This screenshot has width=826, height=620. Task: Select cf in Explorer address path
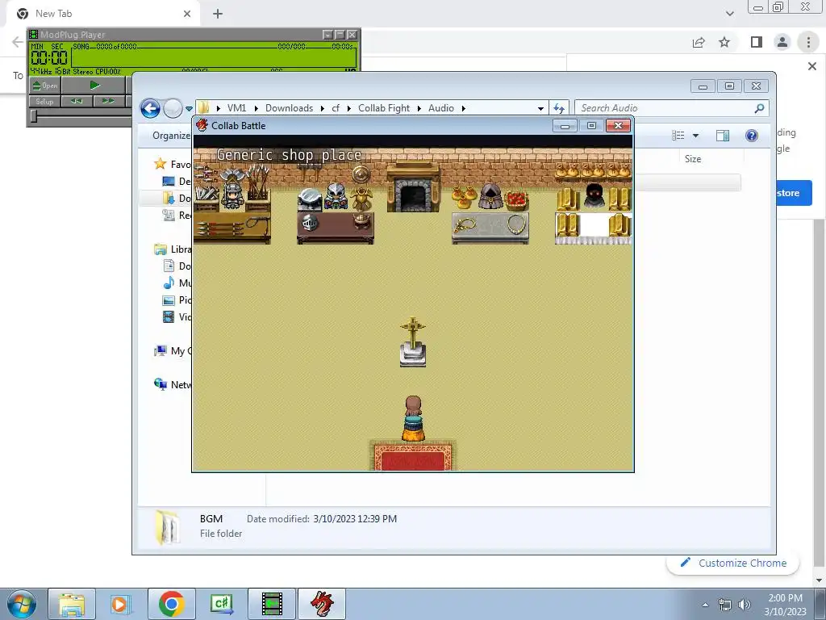click(336, 108)
